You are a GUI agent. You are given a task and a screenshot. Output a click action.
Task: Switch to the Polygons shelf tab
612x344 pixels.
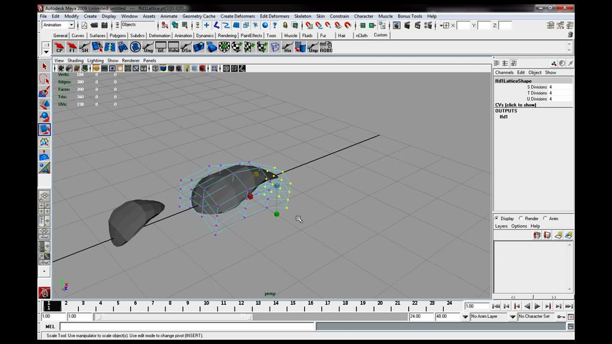click(118, 35)
